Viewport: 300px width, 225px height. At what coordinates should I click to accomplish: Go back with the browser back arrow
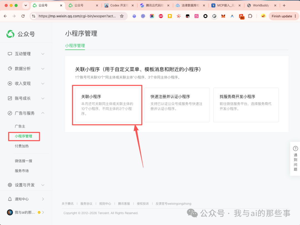coord(5,16)
